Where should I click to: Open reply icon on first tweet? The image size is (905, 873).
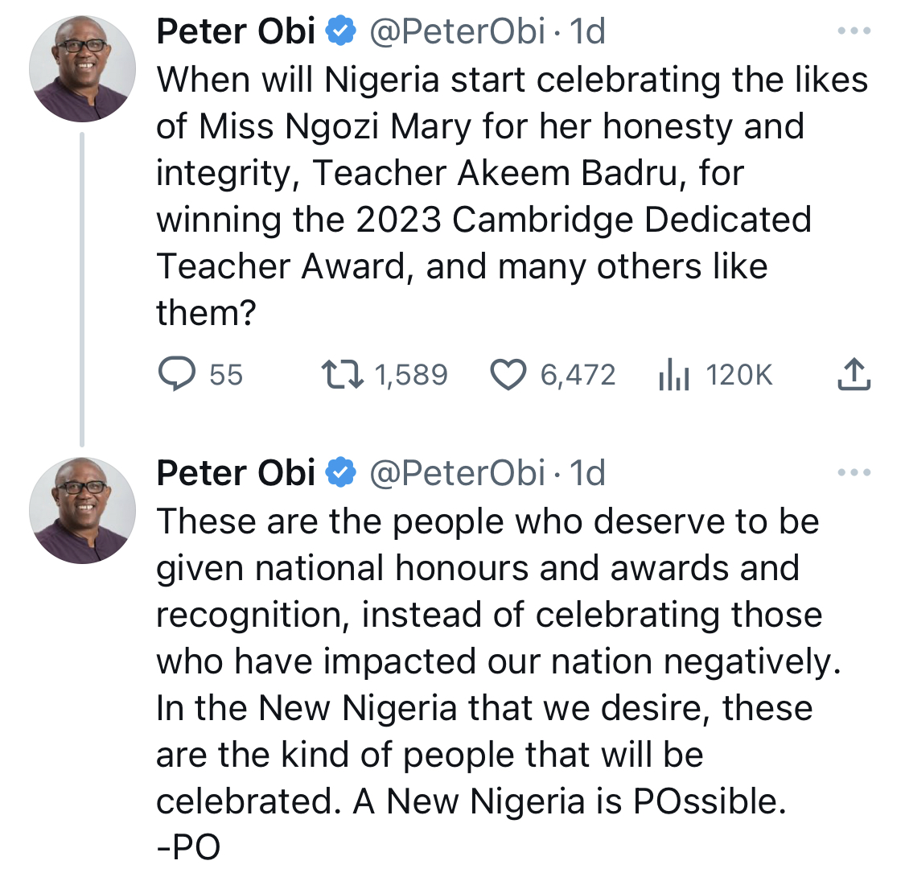pos(177,374)
